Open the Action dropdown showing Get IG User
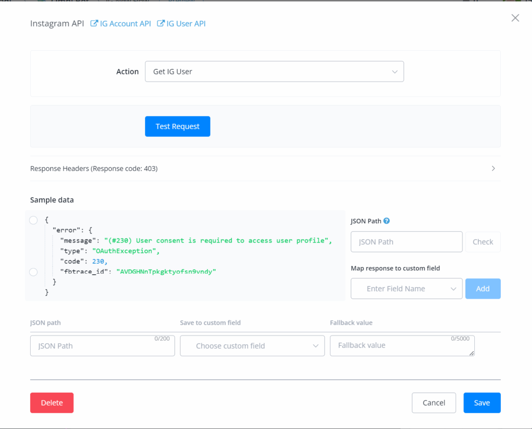 [x=274, y=72]
